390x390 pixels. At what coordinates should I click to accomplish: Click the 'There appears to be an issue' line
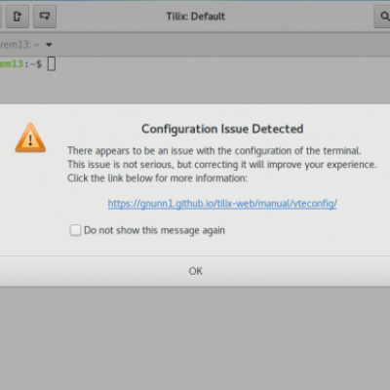(214, 151)
